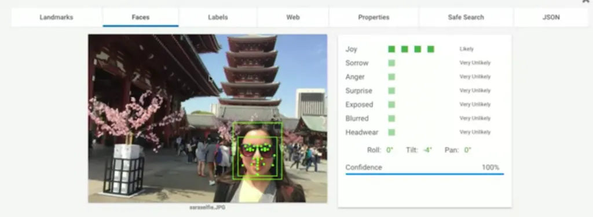Click the Exposed likelihood green square
Image resolution: width=593 pixels, height=217 pixels.
391,104
